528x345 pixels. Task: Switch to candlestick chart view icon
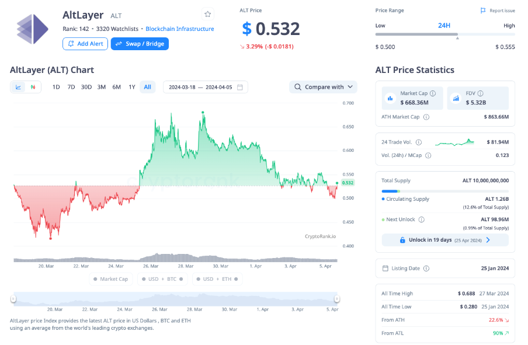tap(33, 87)
